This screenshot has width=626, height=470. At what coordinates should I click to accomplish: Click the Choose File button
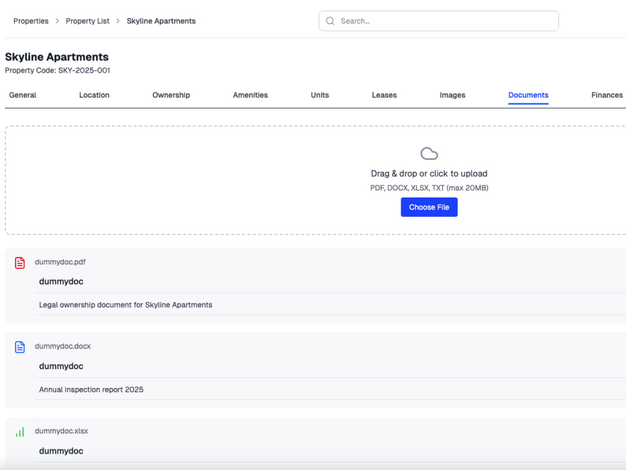pos(429,207)
